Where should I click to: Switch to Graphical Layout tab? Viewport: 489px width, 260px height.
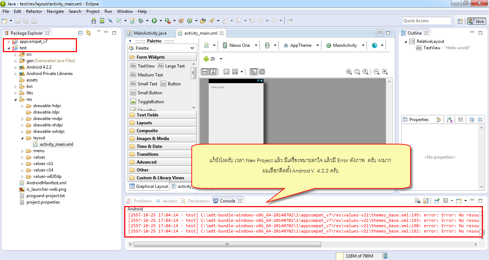(149, 186)
